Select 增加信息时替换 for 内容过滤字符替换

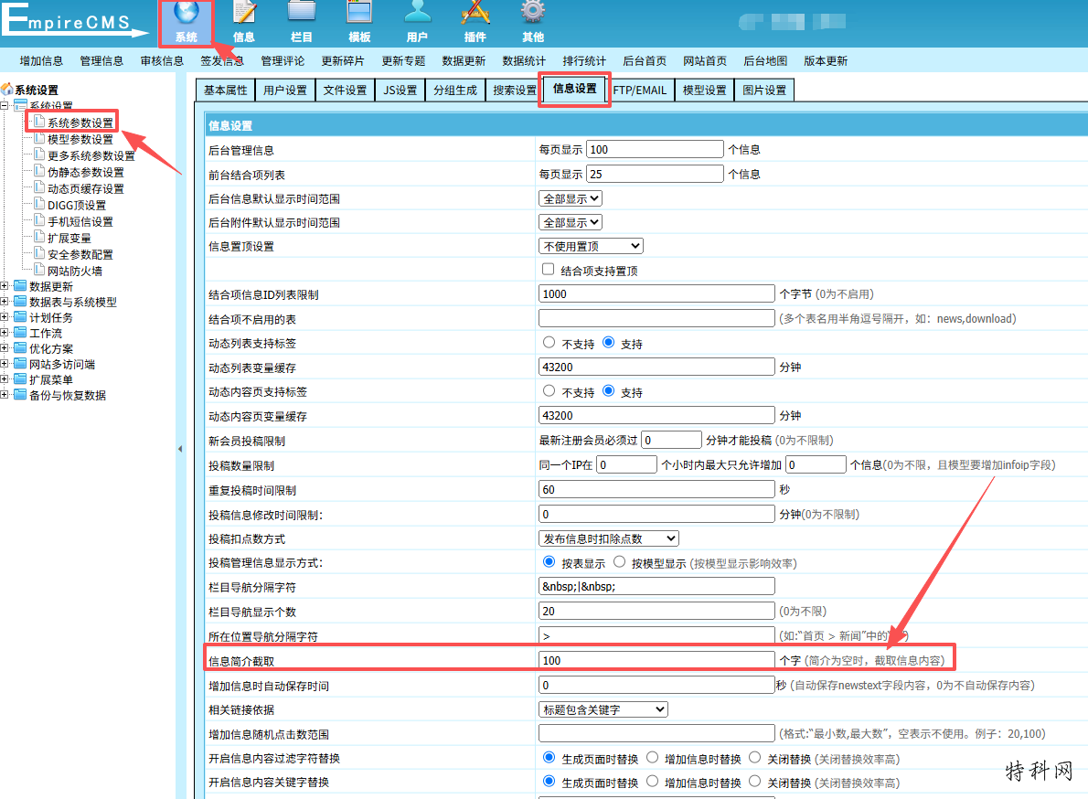point(652,757)
